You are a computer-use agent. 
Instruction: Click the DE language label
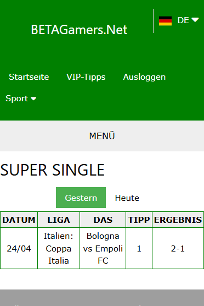(x=183, y=20)
